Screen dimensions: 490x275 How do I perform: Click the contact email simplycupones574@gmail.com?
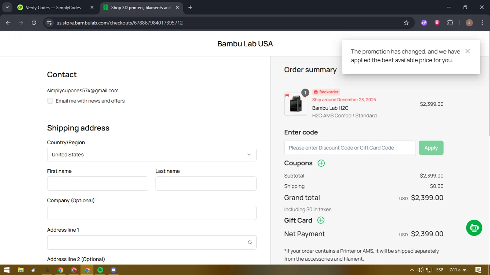pyautogui.click(x=83, y=90)
